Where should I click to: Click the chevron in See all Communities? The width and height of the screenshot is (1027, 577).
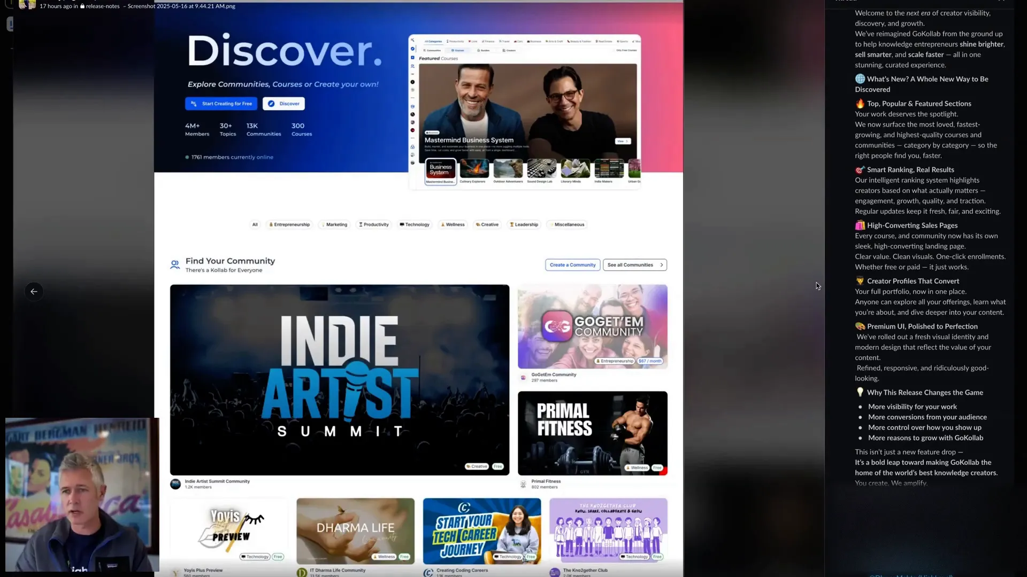pos(662,265)
